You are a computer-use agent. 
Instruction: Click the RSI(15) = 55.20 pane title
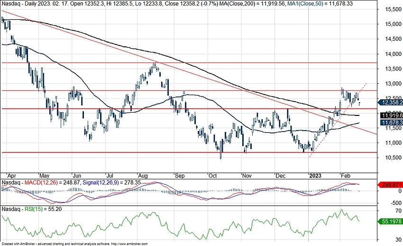coord(43,209)
